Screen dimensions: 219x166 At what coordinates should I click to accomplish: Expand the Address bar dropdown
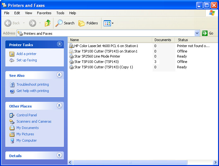click(x=197, y=33)
